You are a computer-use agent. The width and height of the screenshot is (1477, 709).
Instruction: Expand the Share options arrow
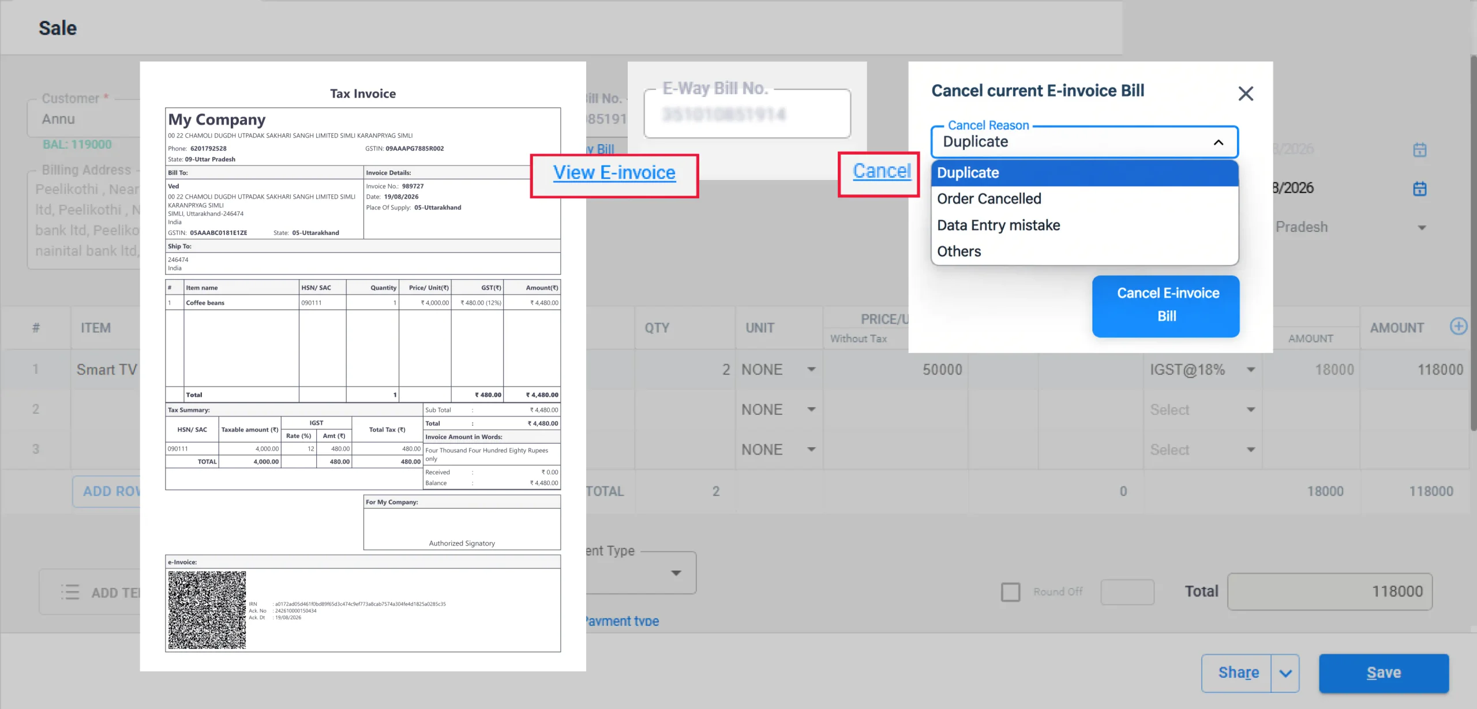tap(1285, 673)
